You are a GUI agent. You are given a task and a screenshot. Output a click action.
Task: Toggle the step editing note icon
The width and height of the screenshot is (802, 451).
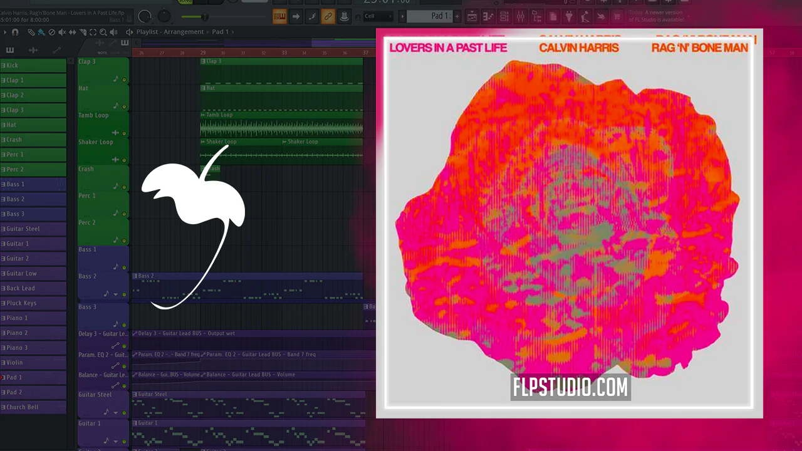pos(312,16)
